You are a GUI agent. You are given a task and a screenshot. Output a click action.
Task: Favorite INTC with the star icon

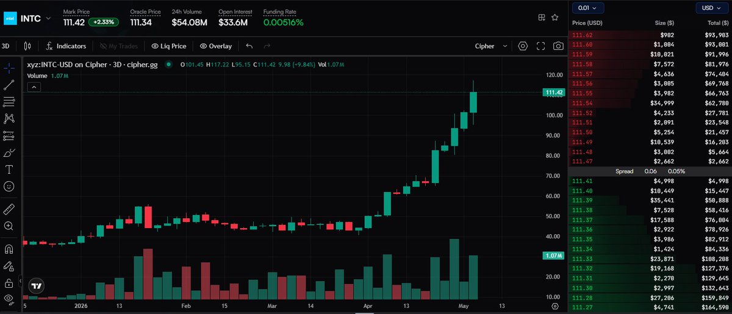click(x=554, y=18)
